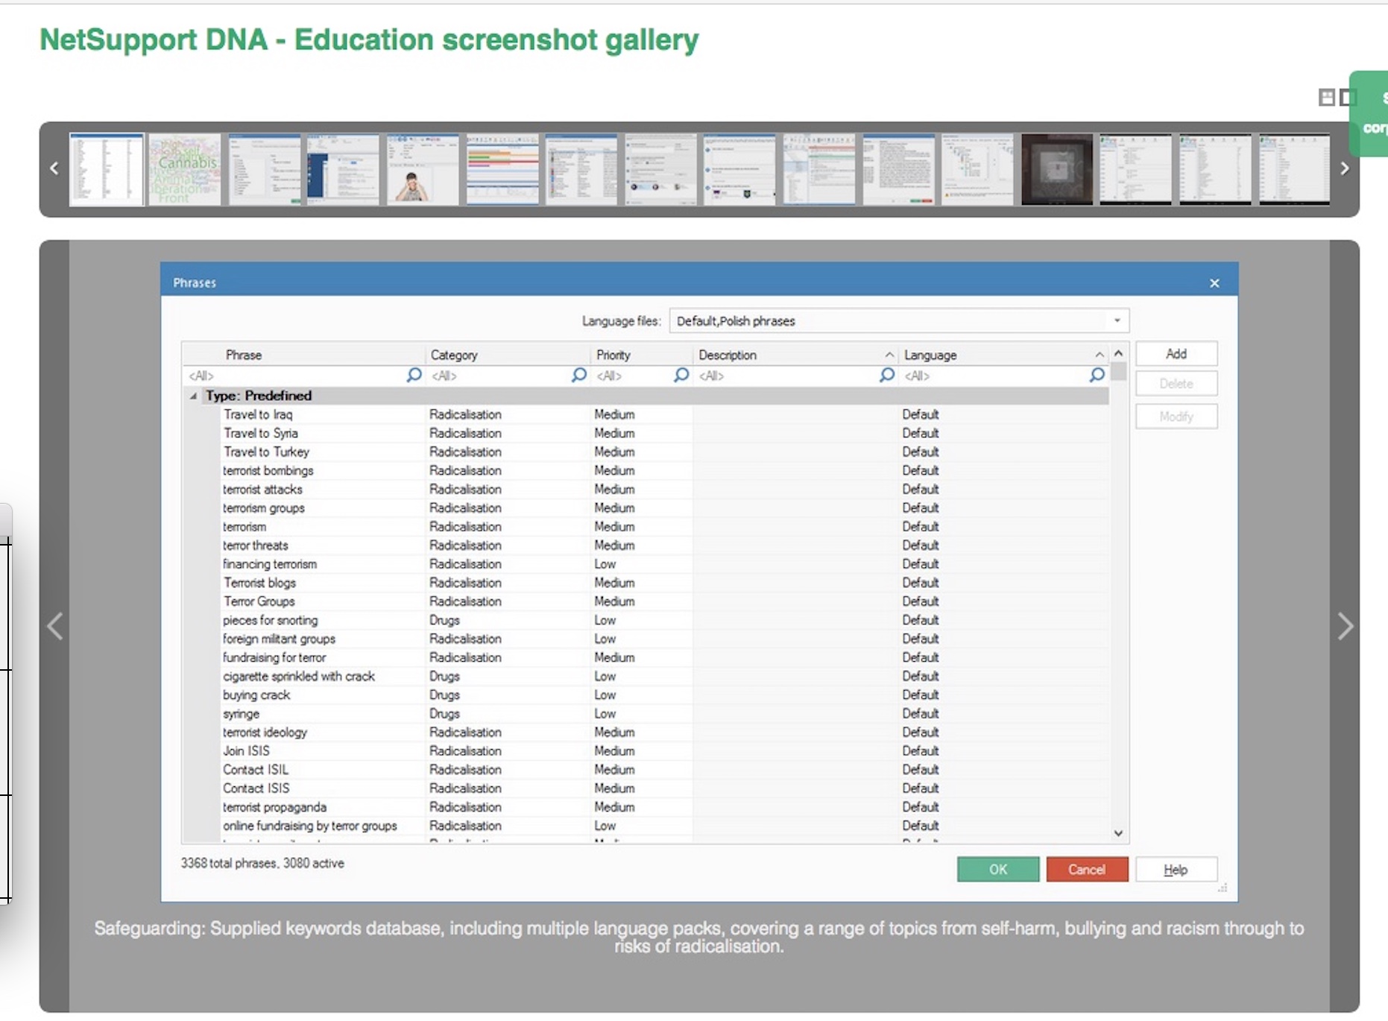Click the magnifier icon in the Priority filter
Screen dimensions: 1388x1021
681,375
